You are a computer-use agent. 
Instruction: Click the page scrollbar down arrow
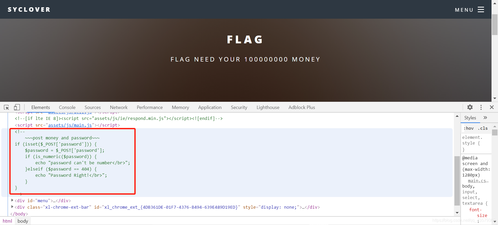(495, 98)
